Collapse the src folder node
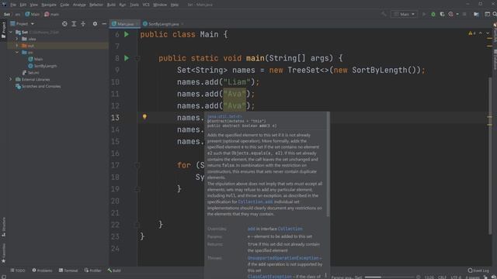Viewport: 497px width, 279px height. point(17,53)
